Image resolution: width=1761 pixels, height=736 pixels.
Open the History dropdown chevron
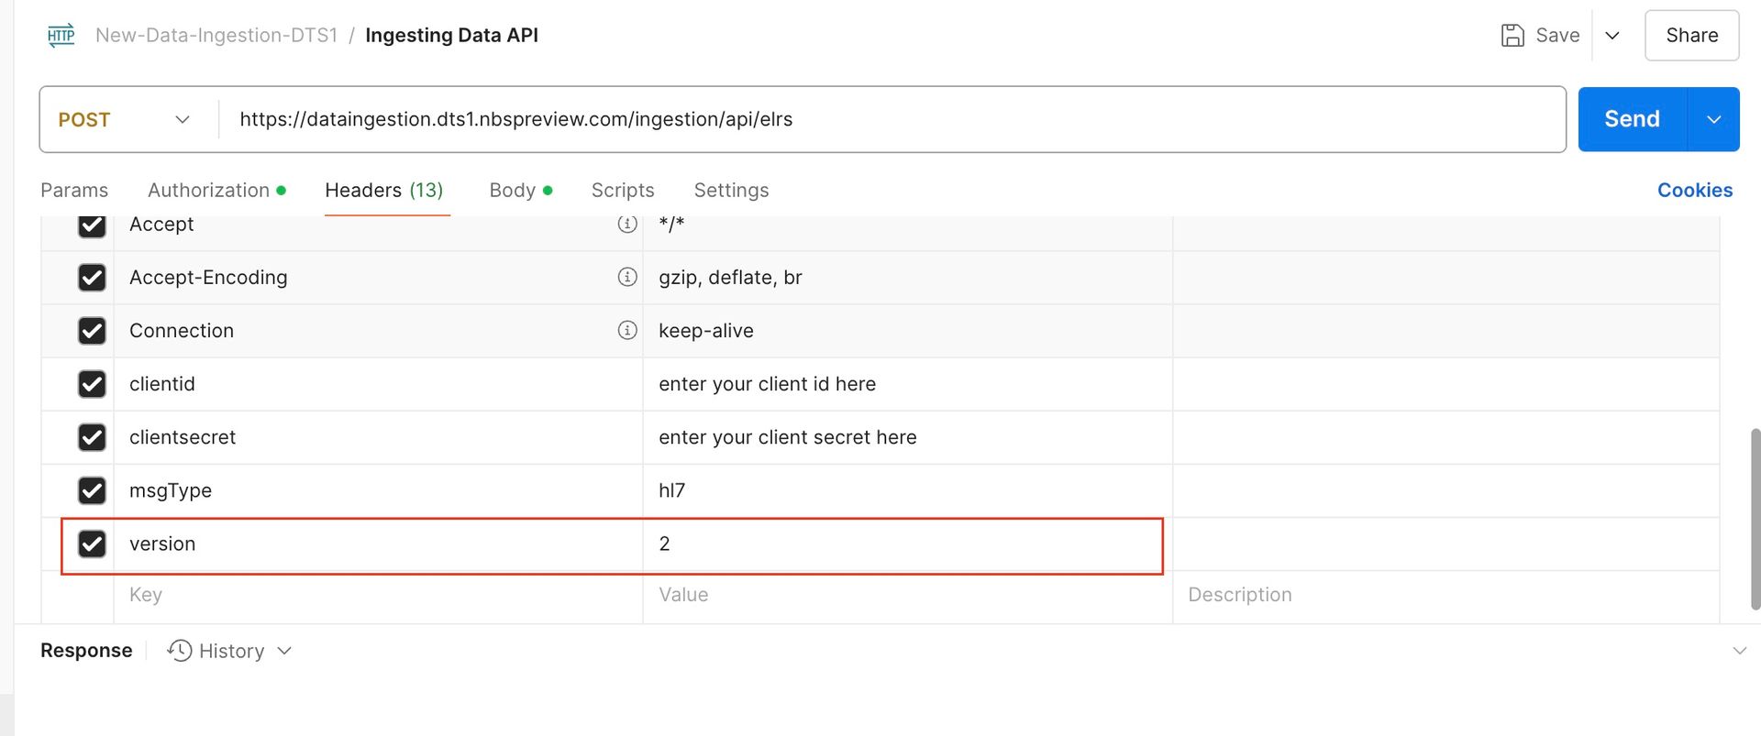pyautogui.click(x=284, y=651)
